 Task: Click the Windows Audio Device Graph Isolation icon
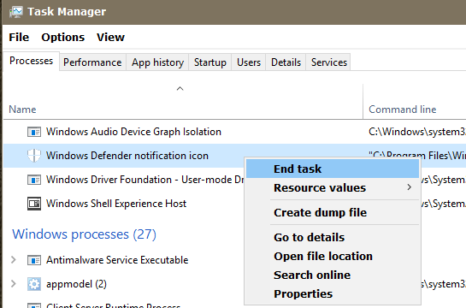pyautogui.click(x=34, y=132)
